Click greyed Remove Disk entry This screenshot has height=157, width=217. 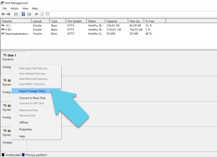coord(36,115)
